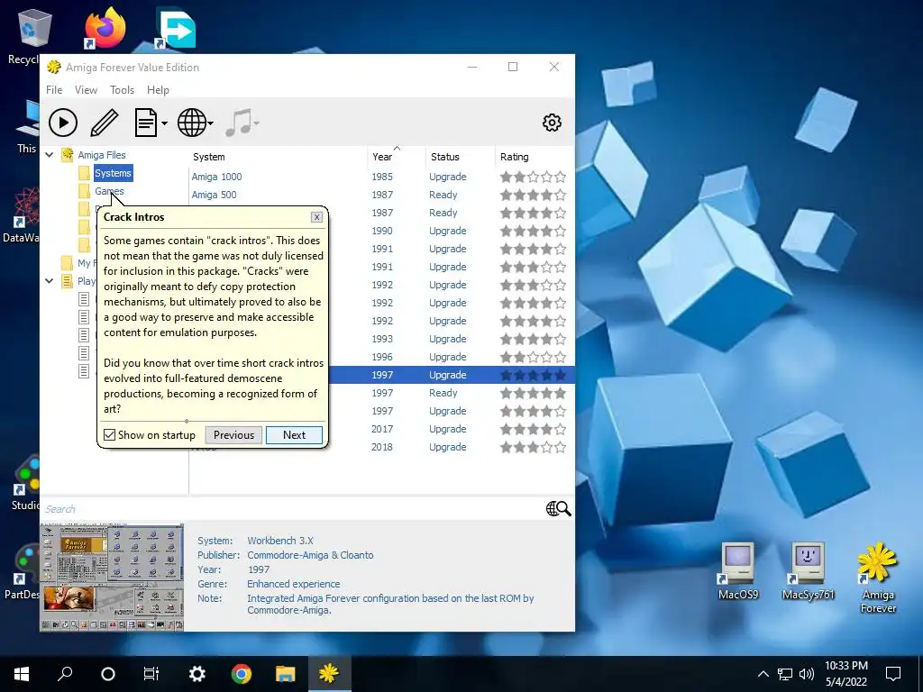Screen dimensions: 923x692
Task: Click the Enhanced experience genre value
Action: (x=294, y=584)
